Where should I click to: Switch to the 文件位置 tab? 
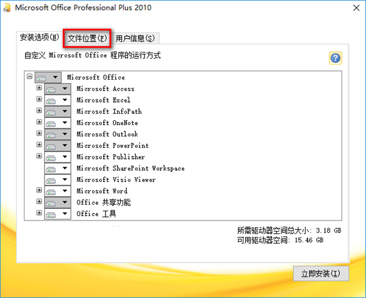87,38
